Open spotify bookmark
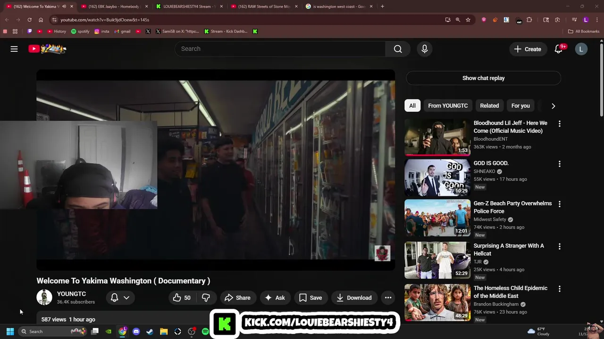The height and width of the screenshot is (339, 604). [x=80, y=32]
